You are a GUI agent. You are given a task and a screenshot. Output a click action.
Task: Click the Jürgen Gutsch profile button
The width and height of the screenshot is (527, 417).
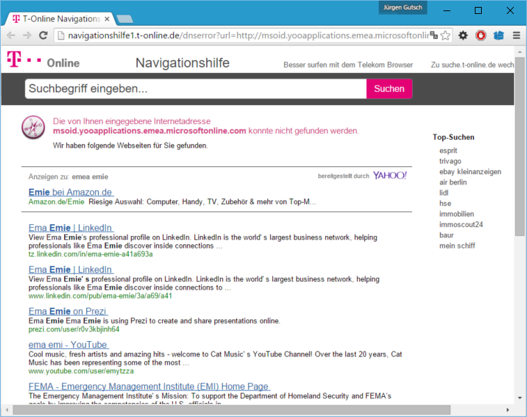click(402, 8)
